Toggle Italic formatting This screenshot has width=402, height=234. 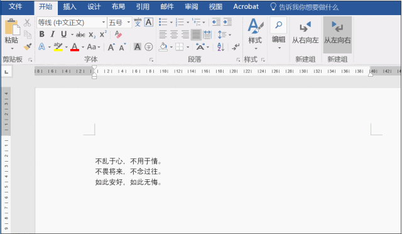click(x=53, y=34)
